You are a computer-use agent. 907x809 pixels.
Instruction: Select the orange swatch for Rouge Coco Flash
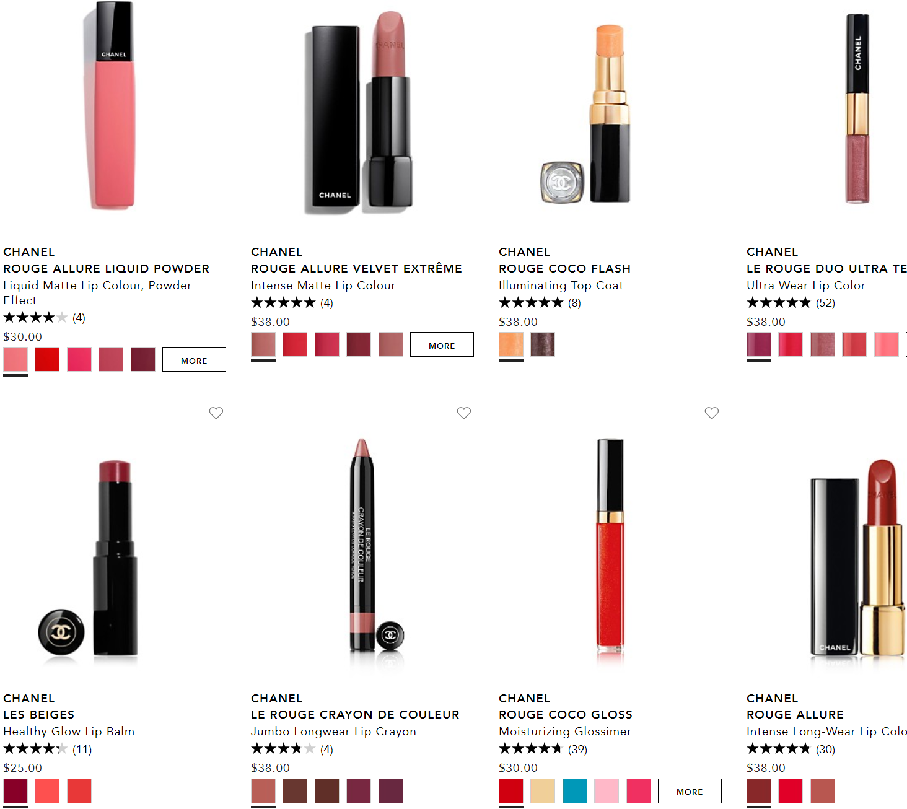click(511, 344)
